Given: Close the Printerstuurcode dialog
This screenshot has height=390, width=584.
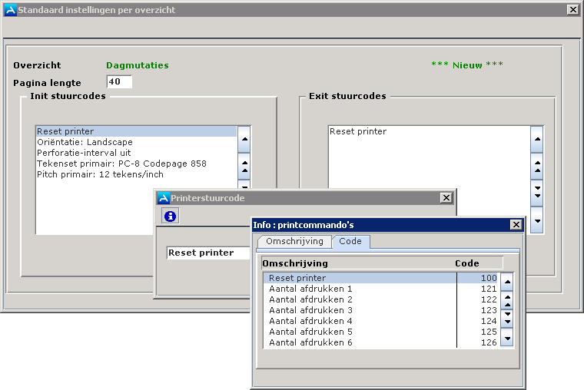Looking at the screenshot, I should point(446,198).
